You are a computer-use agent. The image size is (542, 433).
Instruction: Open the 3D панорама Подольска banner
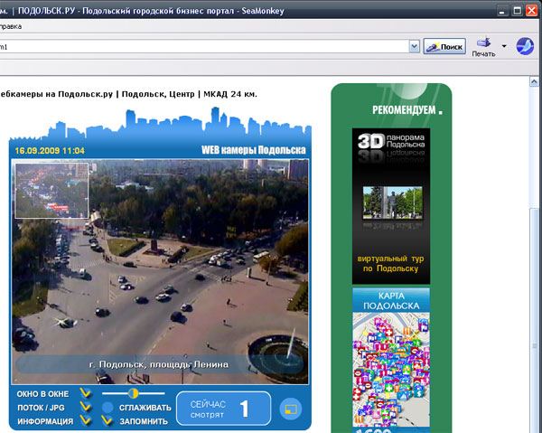click(390, 144)
